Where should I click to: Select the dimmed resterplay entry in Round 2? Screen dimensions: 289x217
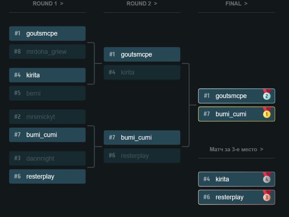pos(142,155)
